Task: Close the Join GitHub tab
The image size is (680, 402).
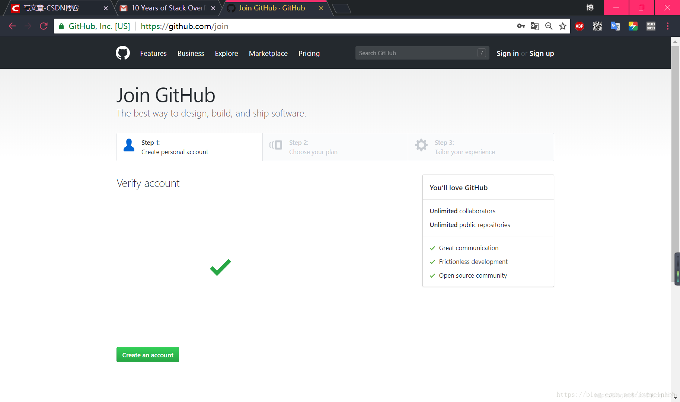Action: (321, 8)
